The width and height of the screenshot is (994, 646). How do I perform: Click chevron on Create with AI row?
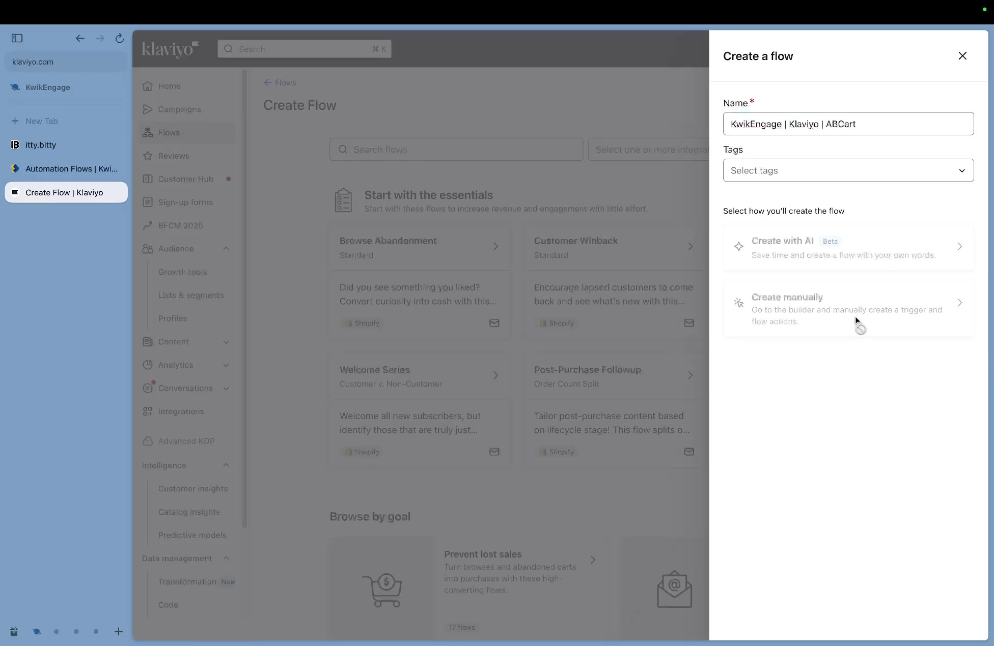pos(959,247)
